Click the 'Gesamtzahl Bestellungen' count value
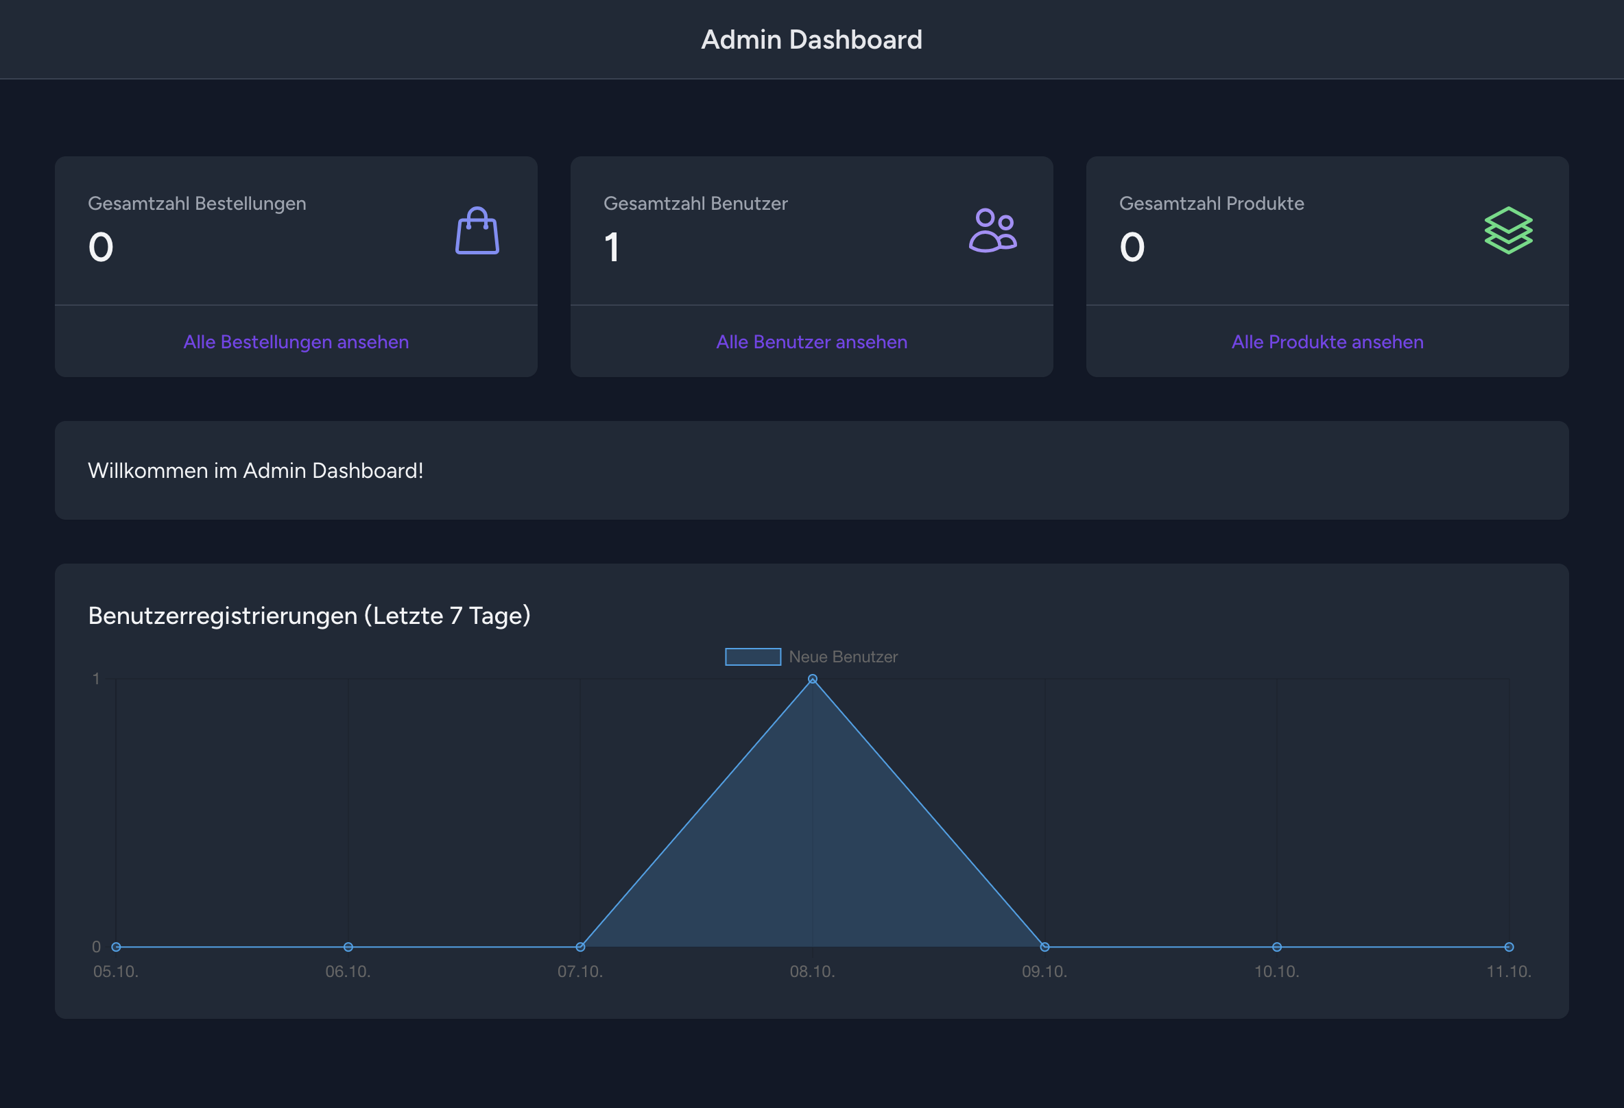Image resolution: width=1624 pixels, height=1108 pixels. [x=101, y=248]
